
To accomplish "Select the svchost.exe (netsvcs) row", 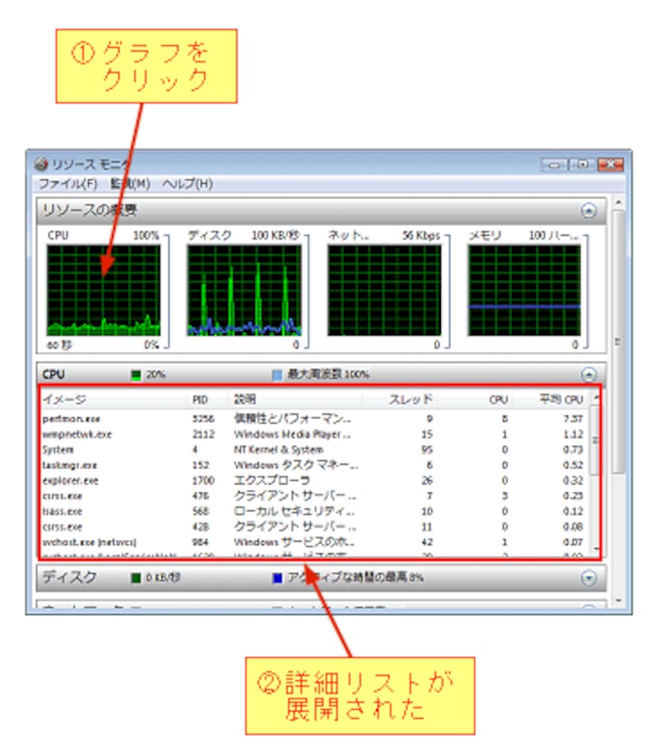I will pyautogui.click(x=315, y=543).
